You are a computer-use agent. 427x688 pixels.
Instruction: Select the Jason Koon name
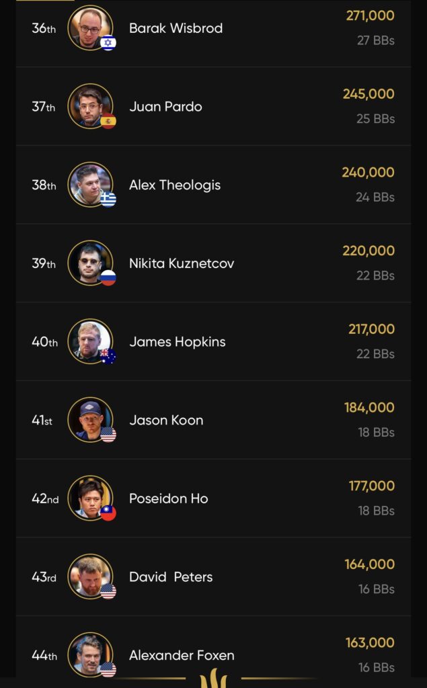point(166,421)
